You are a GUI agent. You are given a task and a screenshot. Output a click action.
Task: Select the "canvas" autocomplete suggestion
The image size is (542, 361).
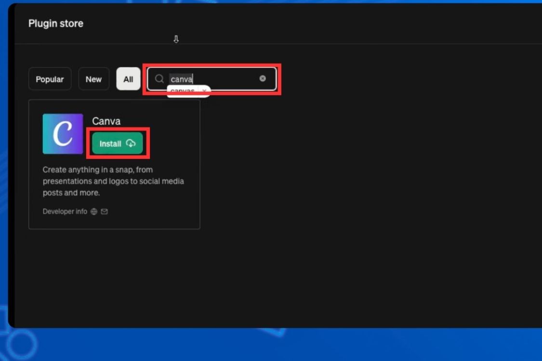click(x=183, y=91)
